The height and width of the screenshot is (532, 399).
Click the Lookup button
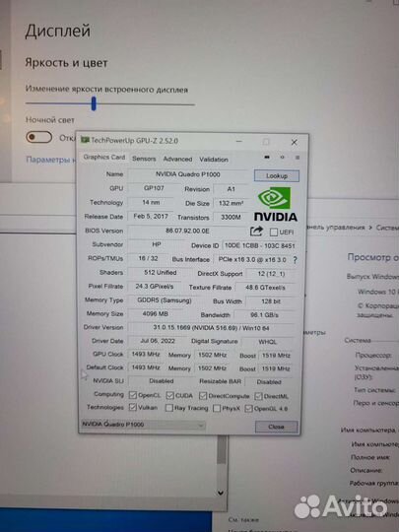[x=277, y=175]
